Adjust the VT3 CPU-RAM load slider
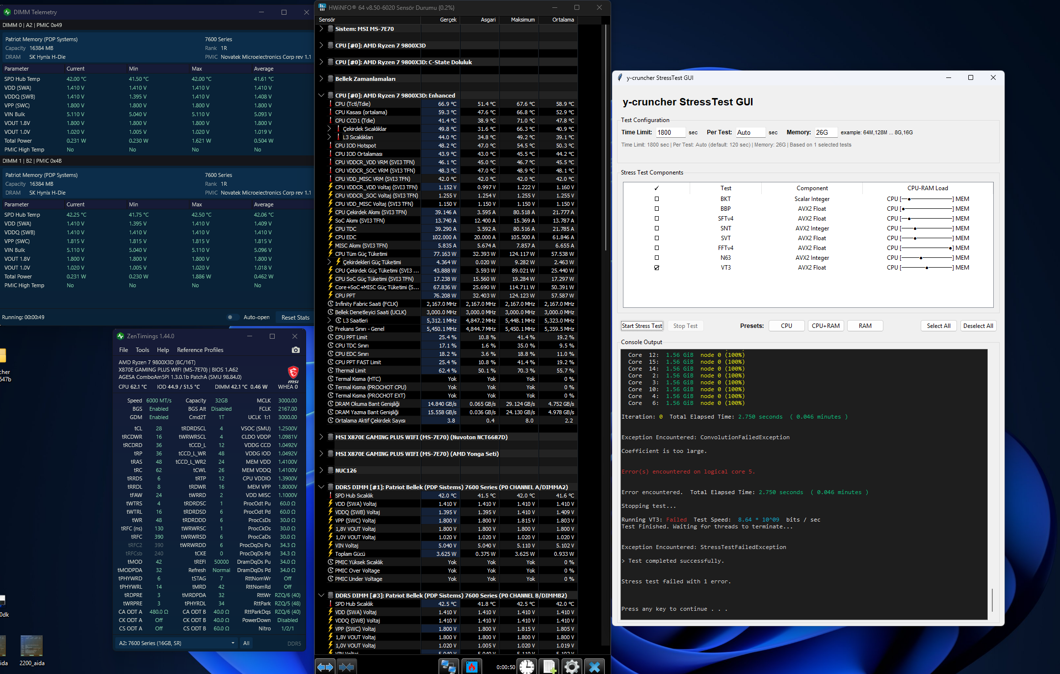This screenshot has width=1060, height=674. tap(927, 268)
